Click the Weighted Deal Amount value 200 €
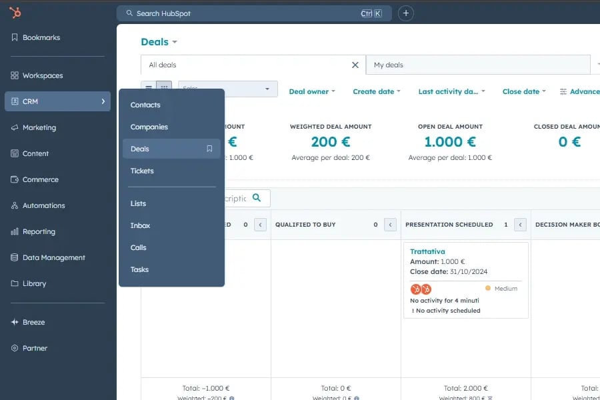600x400 pixels. point(331,142)
